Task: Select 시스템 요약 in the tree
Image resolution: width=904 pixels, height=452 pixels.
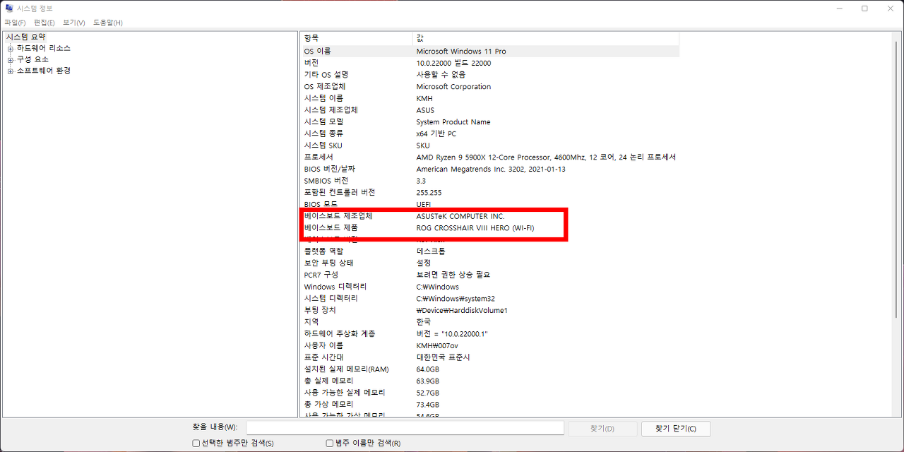Action: pyautogui.click(x=25, y=37)
